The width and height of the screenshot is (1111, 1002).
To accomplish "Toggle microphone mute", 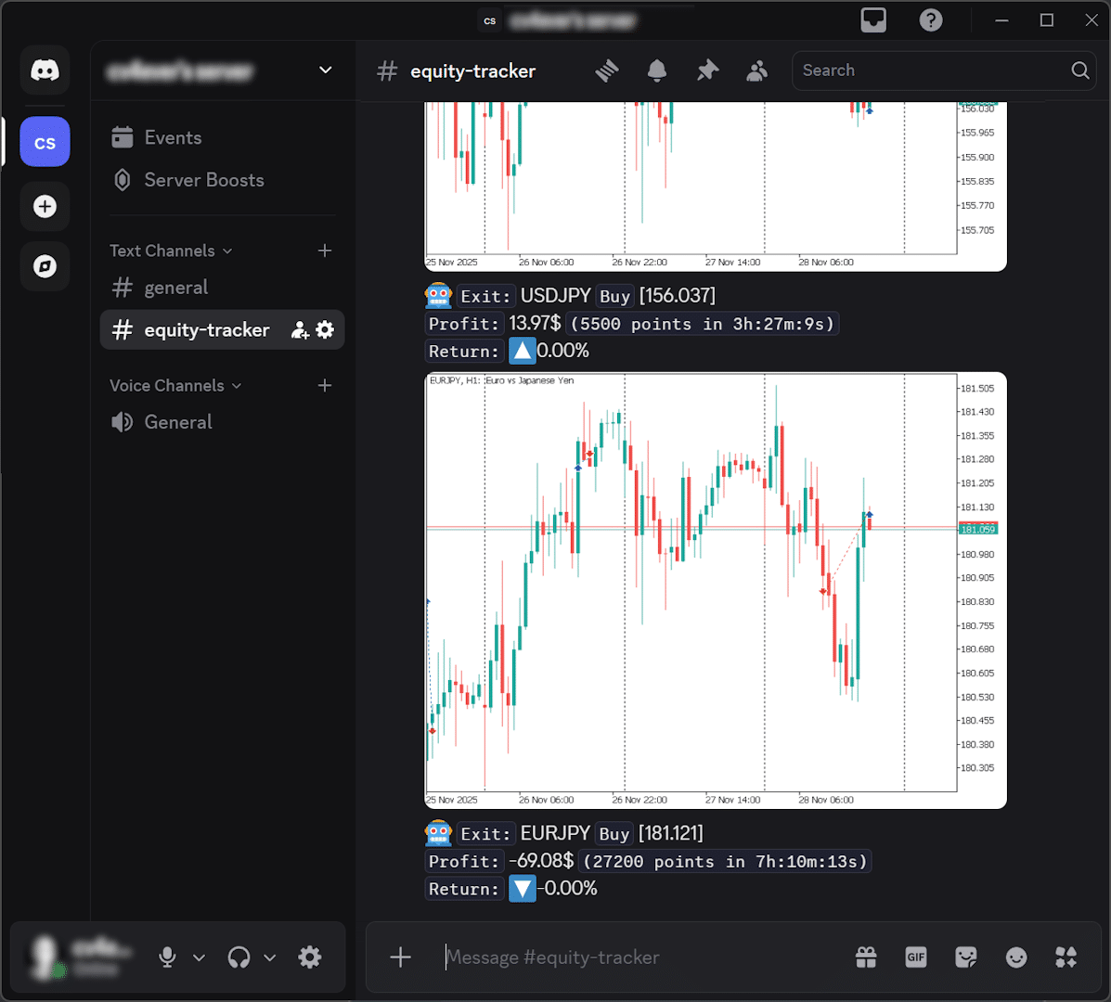I will tap(167, 957).
